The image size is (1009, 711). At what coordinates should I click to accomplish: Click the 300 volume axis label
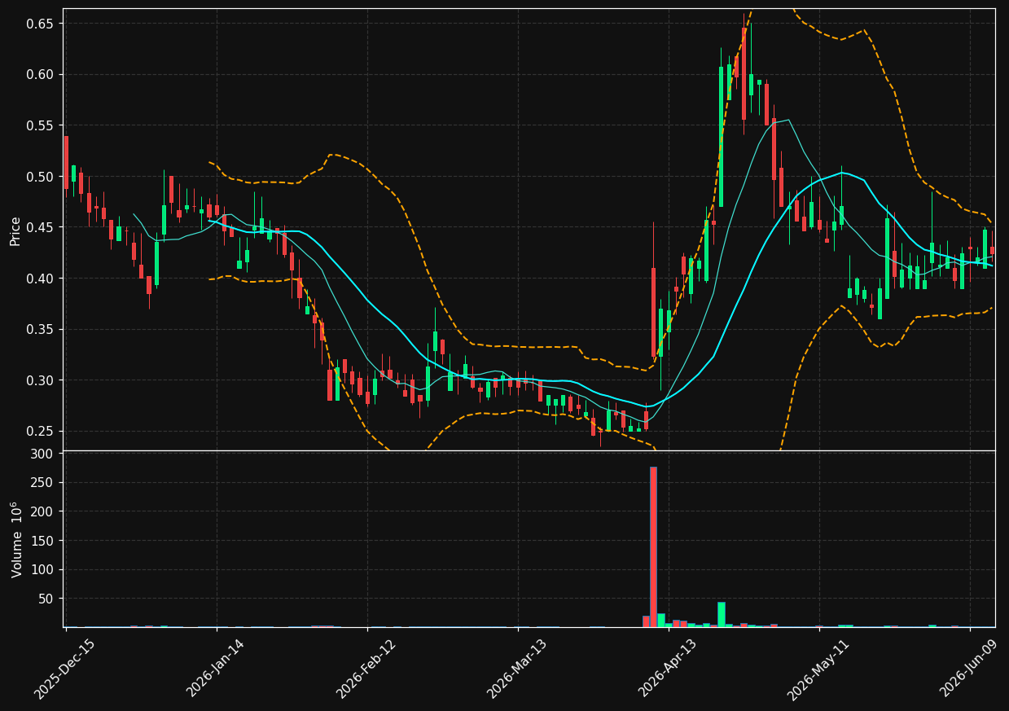point(42,454)
